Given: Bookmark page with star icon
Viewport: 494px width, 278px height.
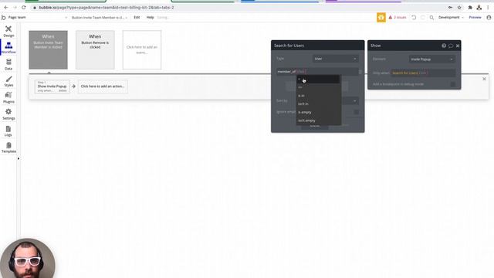Looking at the screenshot, I should click(459, 7).
